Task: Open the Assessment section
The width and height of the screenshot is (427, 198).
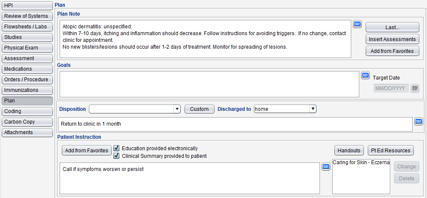Action: pos(27,58)
